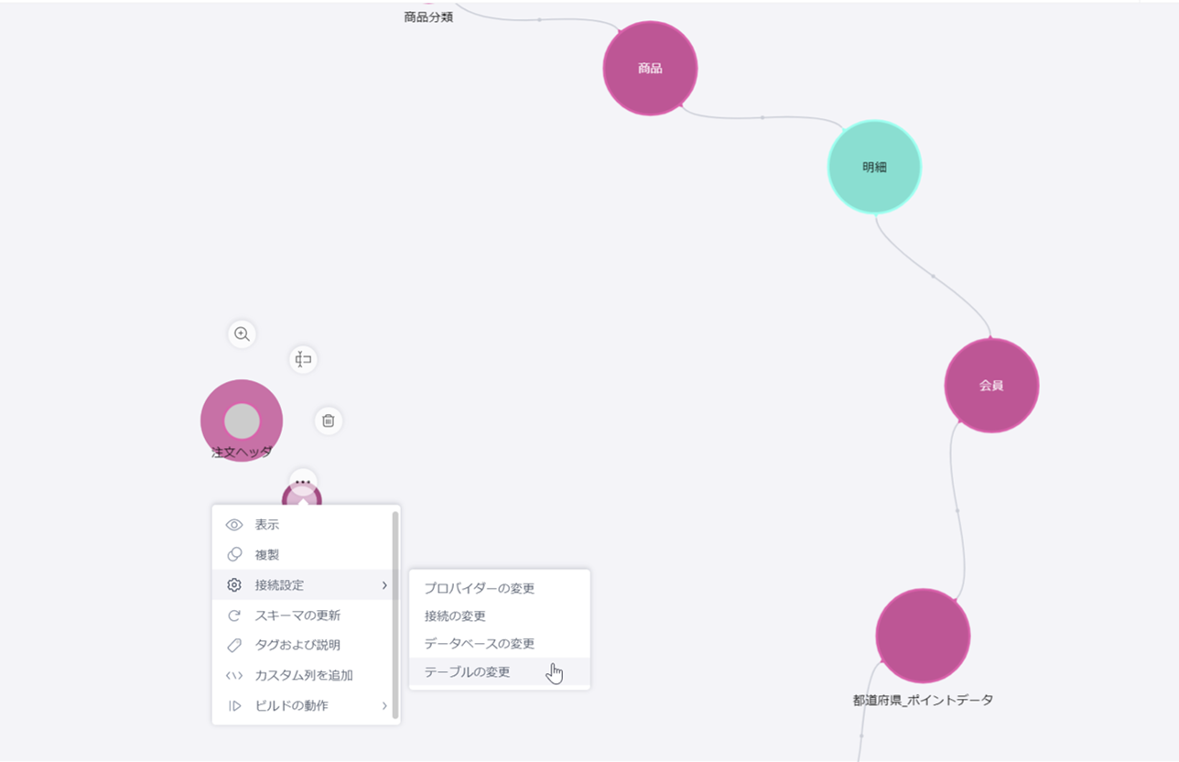1179x762 pixels.
Task: Click the zoom magnifier icon above 注文ヘッダ
Action: point(242,334)
